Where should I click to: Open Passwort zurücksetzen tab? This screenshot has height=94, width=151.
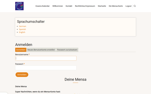pyautogui.click(x=67, y=50)
